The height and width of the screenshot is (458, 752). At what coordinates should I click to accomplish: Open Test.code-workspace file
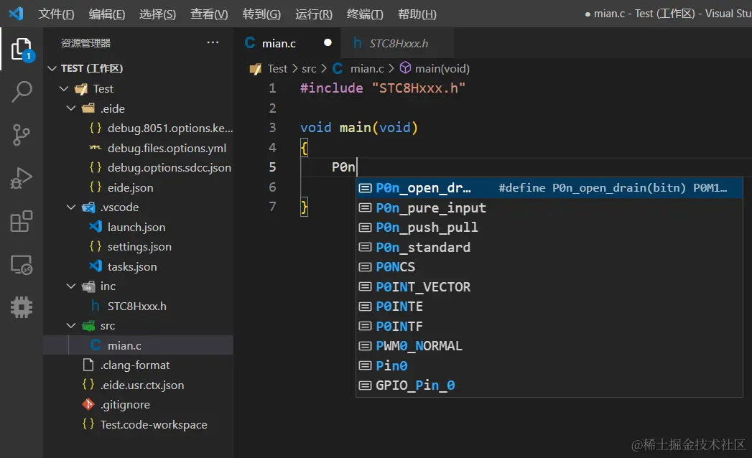pos(138,424)
